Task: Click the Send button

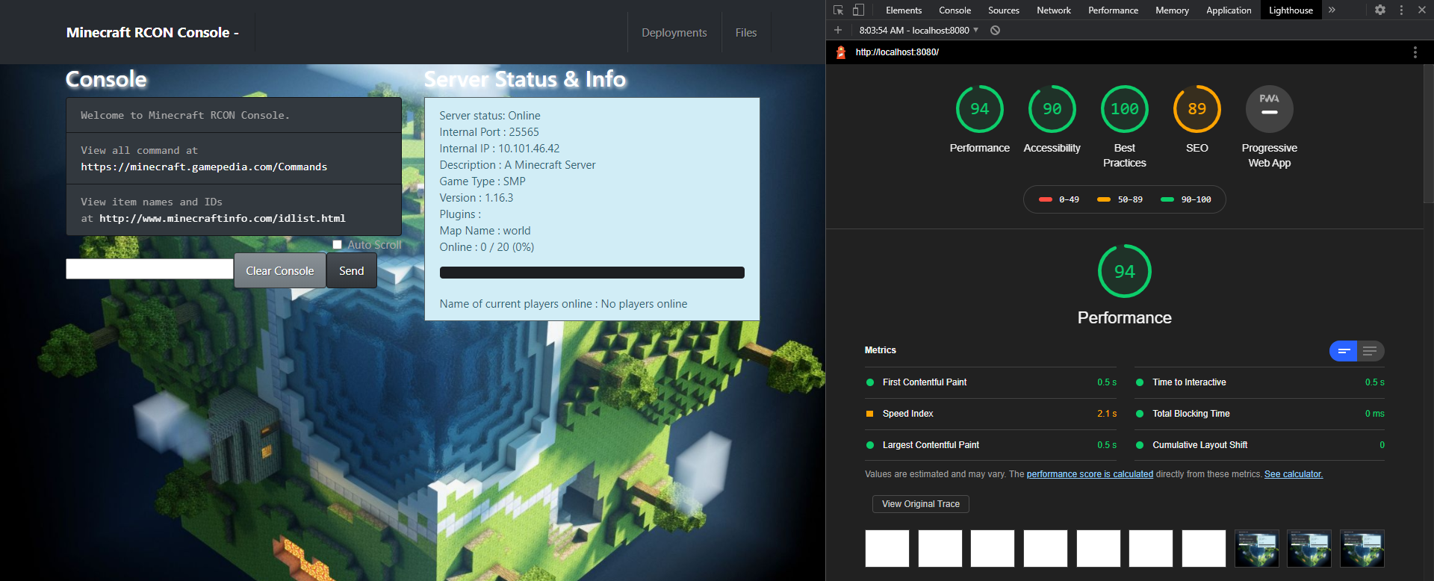Action: click(x=351, y=270)
